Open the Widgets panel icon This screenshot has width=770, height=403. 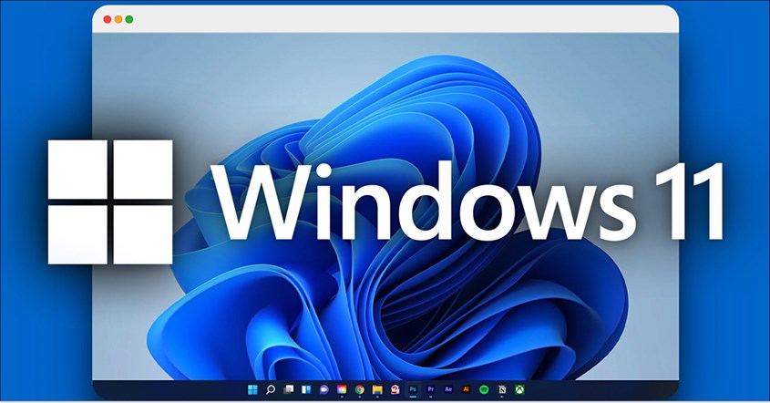[306, 389]
